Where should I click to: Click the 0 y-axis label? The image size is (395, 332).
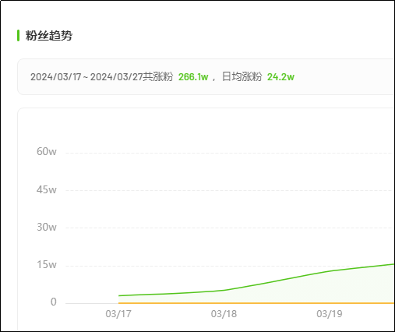point(53,302)
